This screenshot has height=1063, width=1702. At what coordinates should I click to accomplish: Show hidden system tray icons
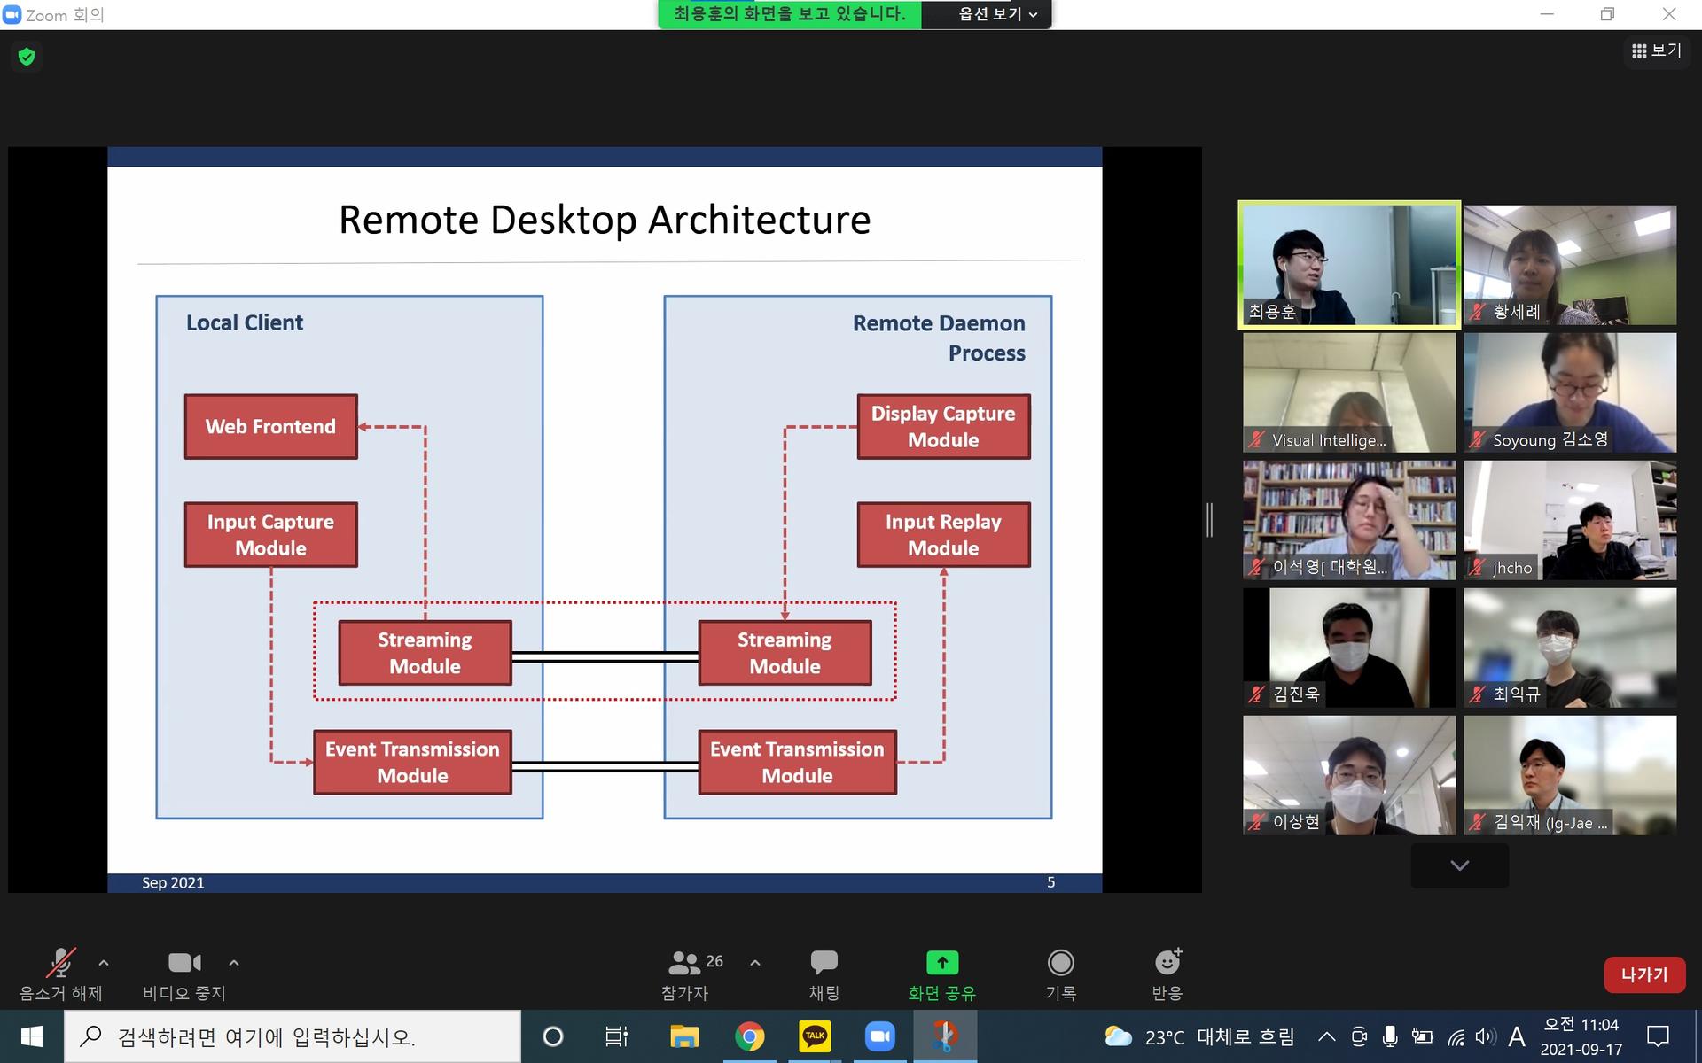tap(1327, 1036)
